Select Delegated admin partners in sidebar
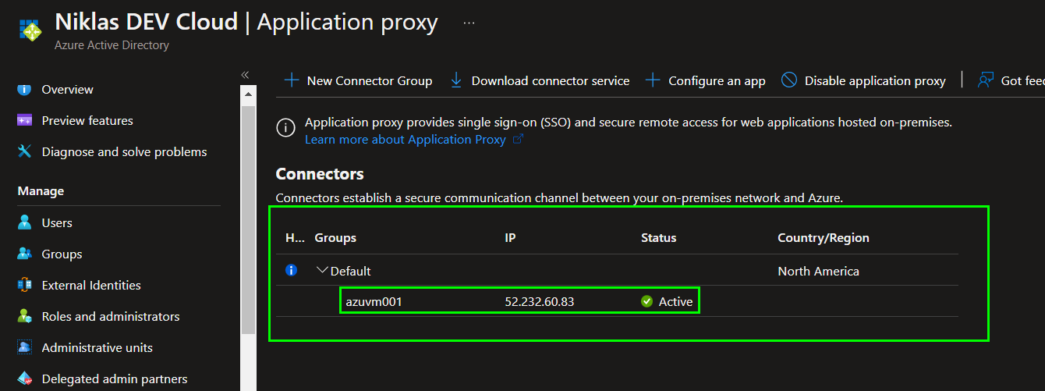 point(114,379)
